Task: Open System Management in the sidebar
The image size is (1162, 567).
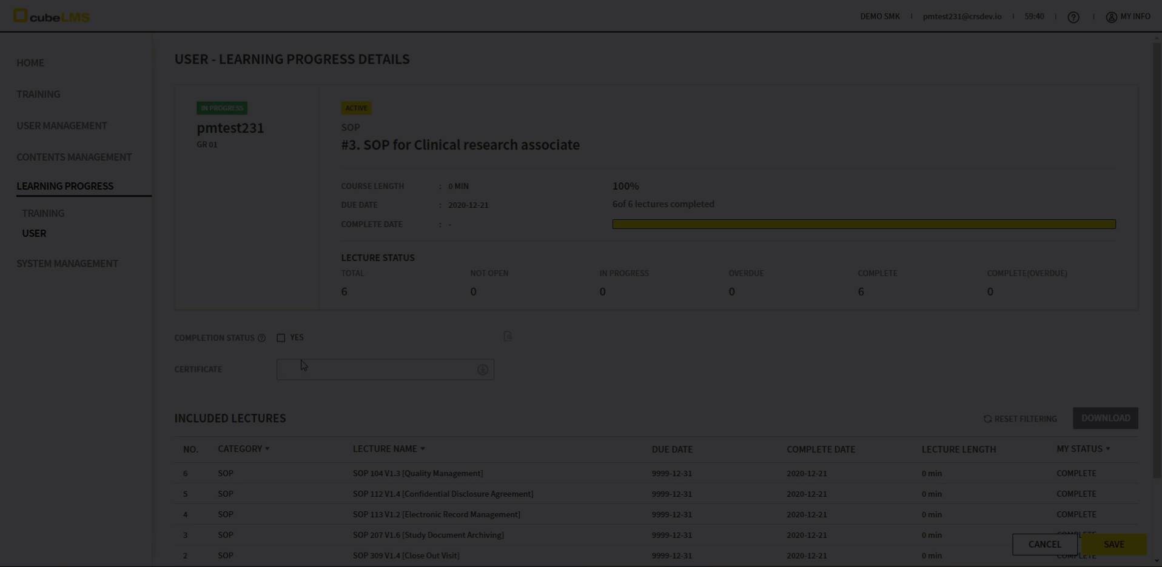Action: [x=67, y=264]
